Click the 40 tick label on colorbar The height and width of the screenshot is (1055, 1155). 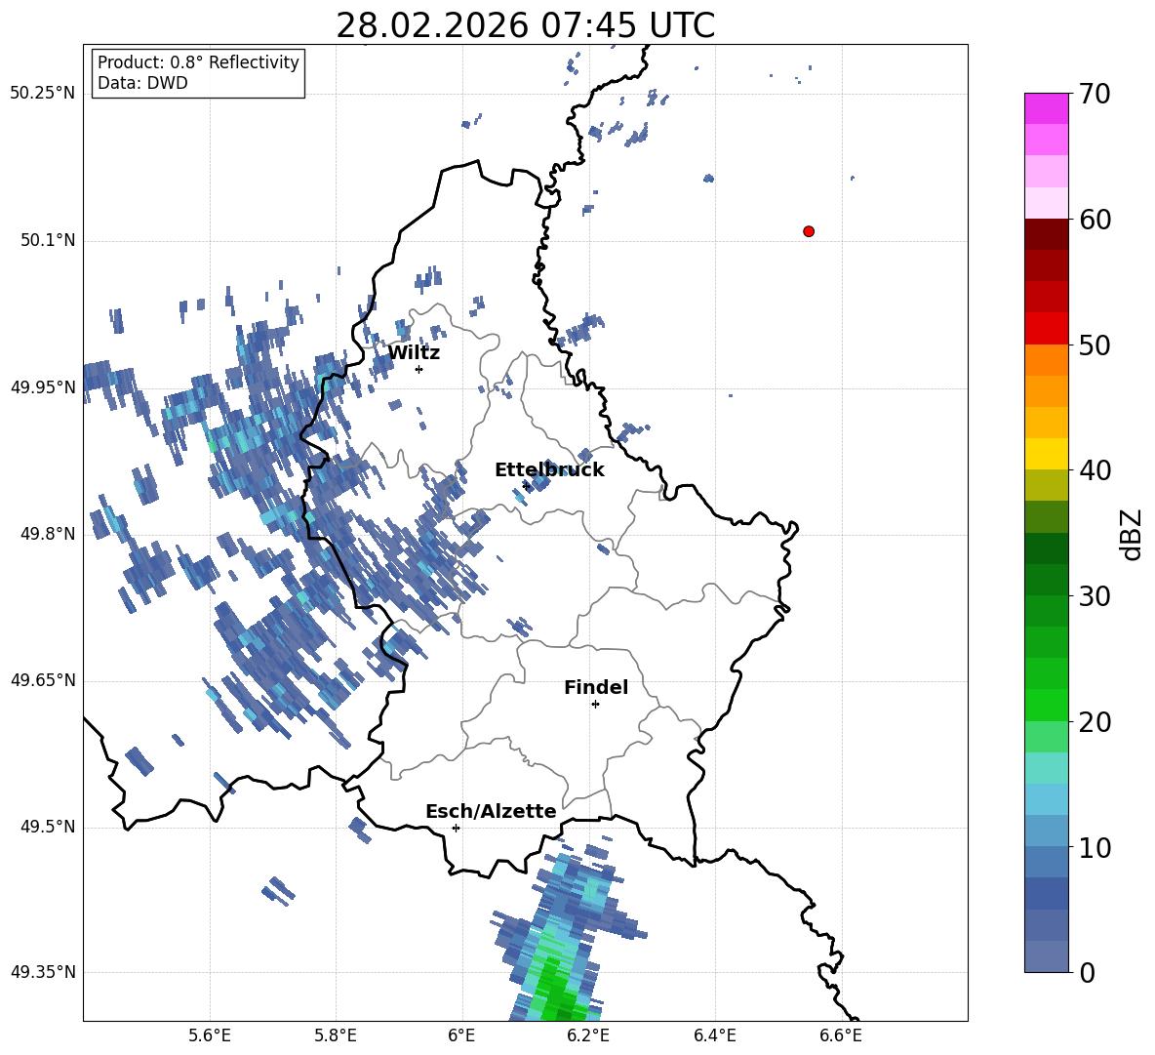tap(1095, 470)
